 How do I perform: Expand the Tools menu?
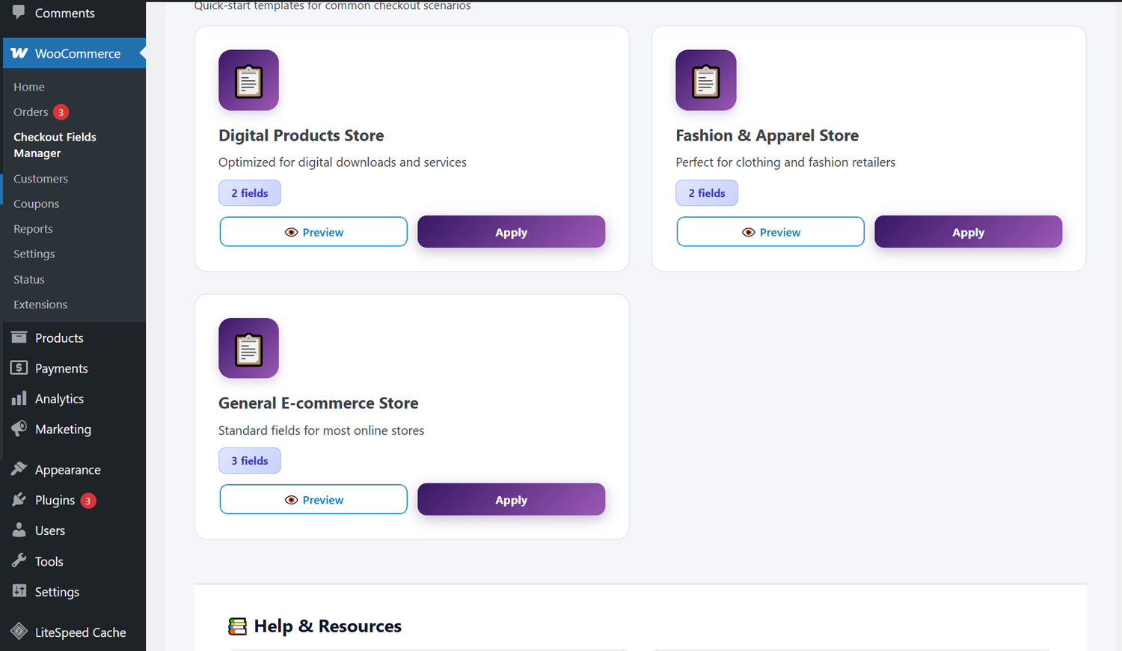tap(48, 560)
